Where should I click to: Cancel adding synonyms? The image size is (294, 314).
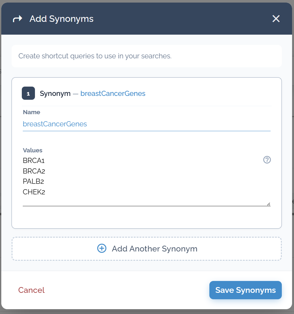[x=31, y=290]
